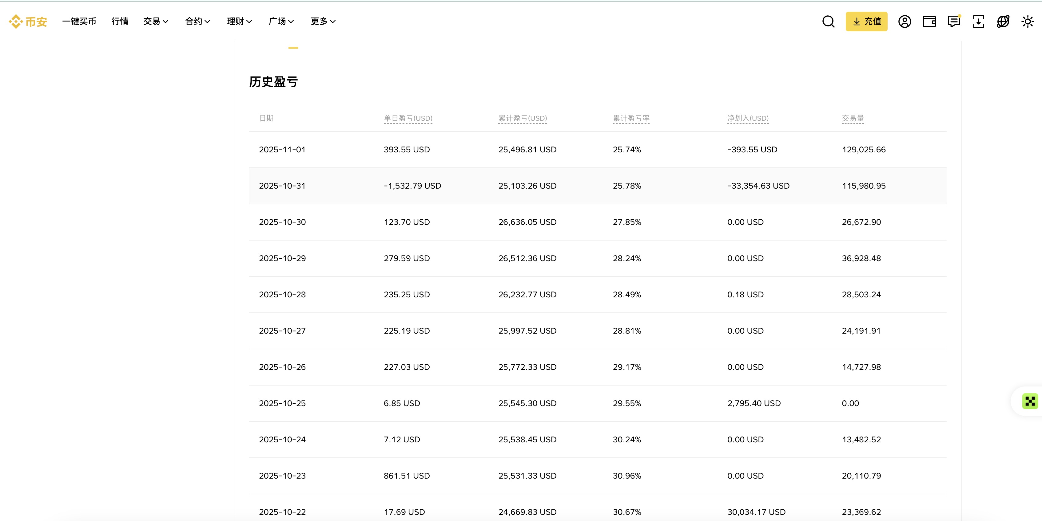Click the 币安 logo to go home
Image resolution: width=1042 pixels, height=521 pixels.
tap(27, 22)
